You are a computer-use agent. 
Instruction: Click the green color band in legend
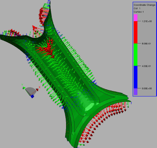(135, 55)
